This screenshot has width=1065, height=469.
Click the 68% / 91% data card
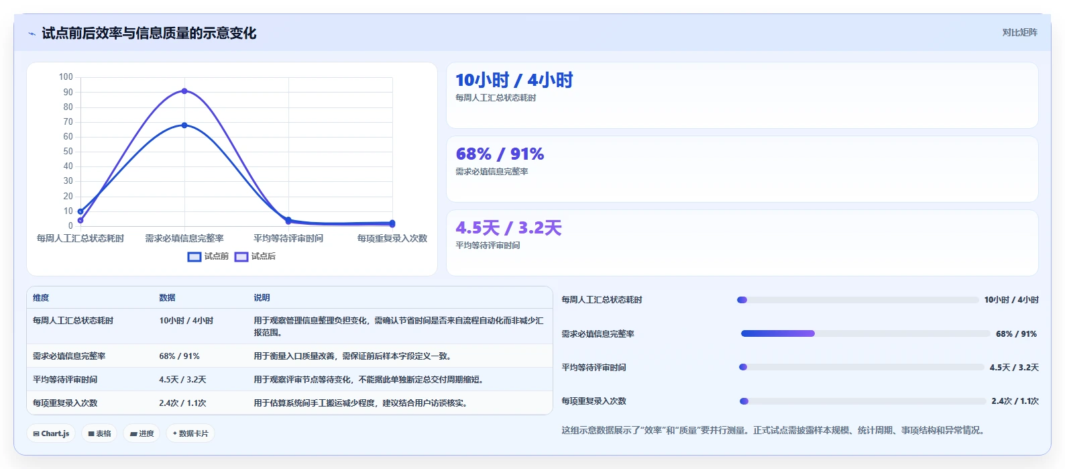[x=742, y=169]
